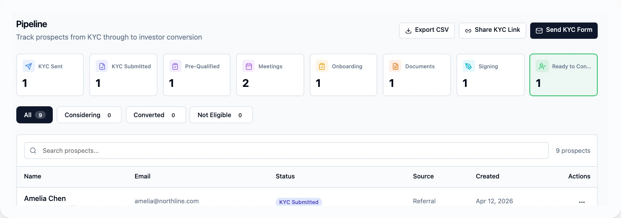Click the Apr 12, 2026 date

[494, 201]
